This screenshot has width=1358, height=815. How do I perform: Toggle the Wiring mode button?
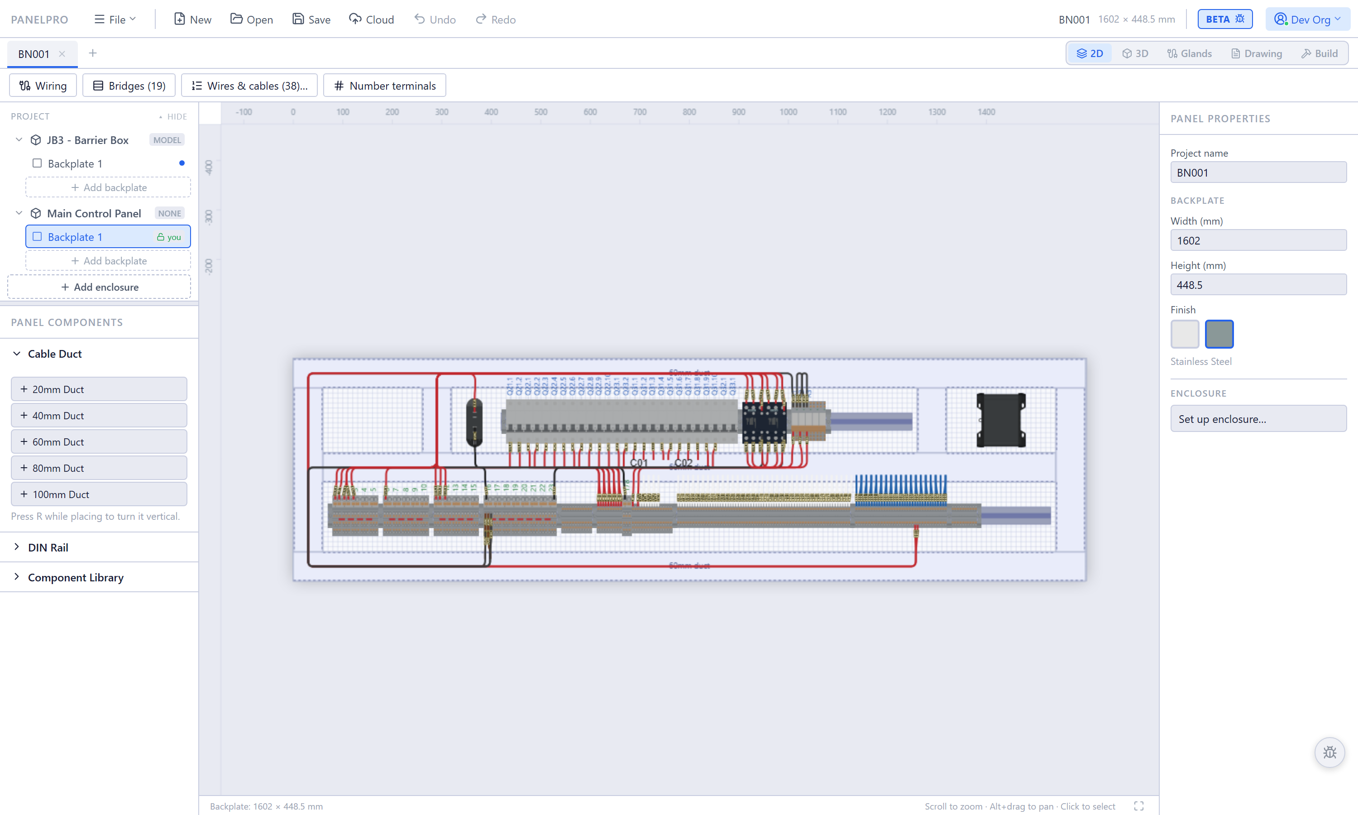coord(43,86)
